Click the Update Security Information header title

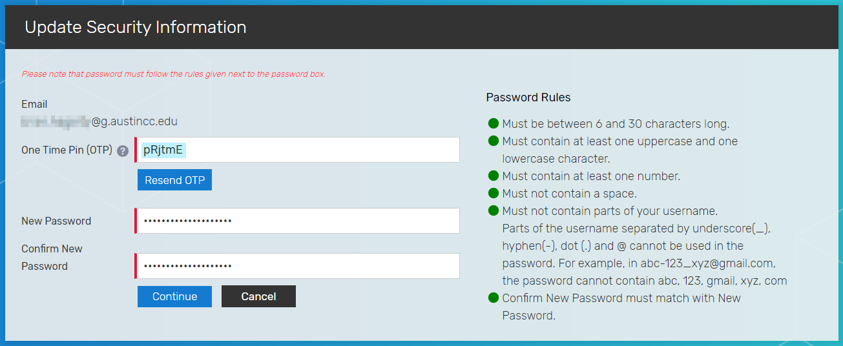[136, 27]
